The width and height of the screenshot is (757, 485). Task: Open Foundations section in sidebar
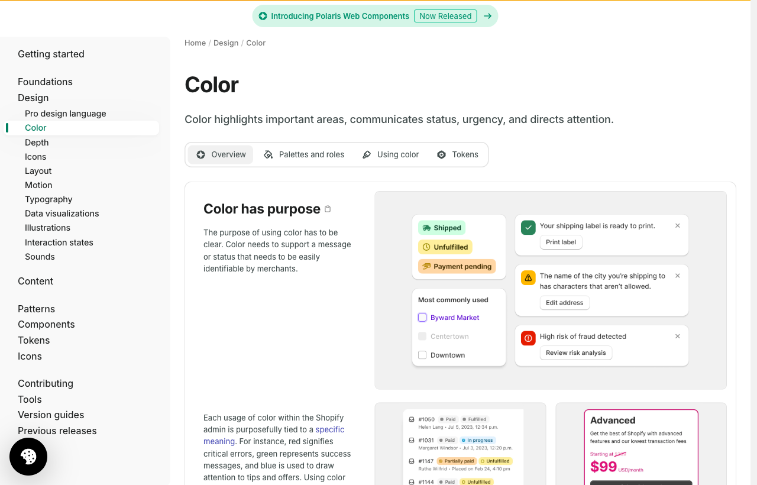pos(45,82)
